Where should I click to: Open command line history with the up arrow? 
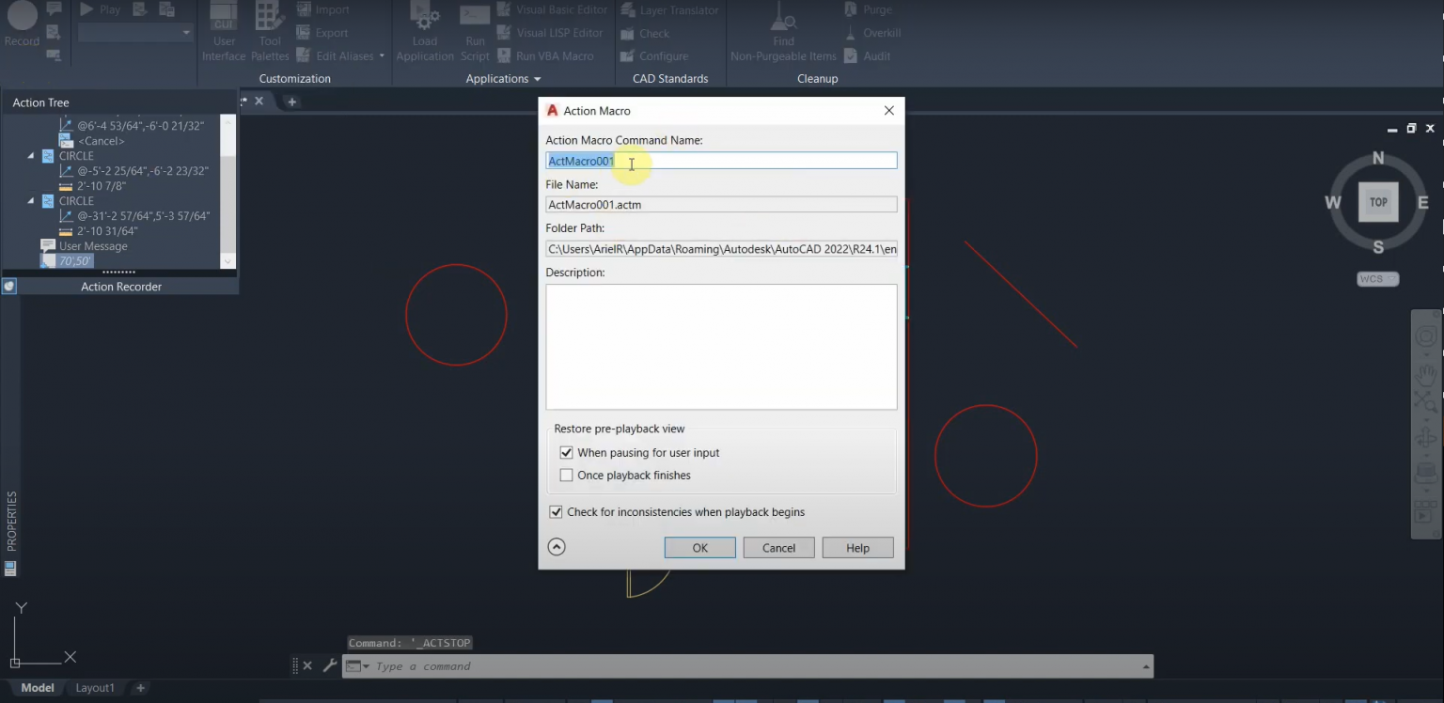(1145, 665)
